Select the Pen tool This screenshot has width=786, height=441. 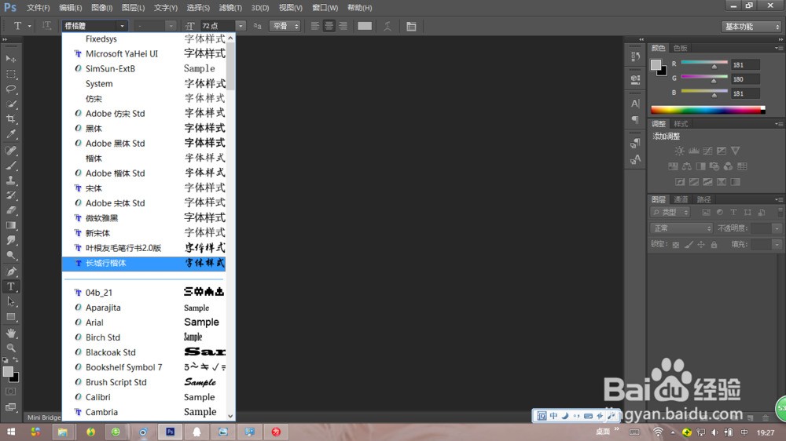pos(10,272)
